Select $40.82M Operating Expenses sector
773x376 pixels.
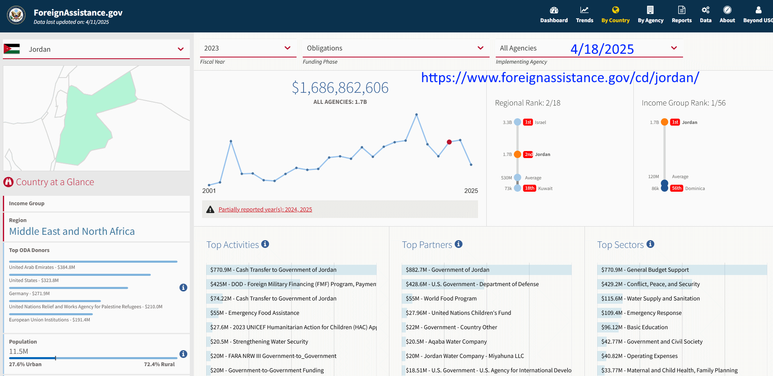tap(682, 356)
